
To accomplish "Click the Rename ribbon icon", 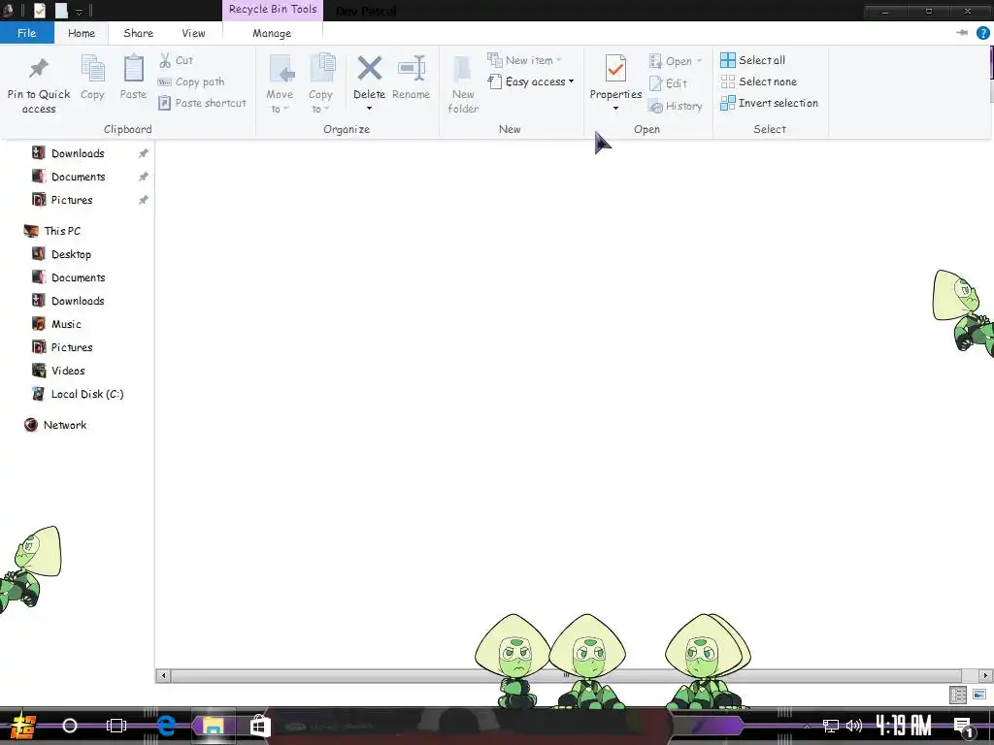I will (x=411, y=69).
